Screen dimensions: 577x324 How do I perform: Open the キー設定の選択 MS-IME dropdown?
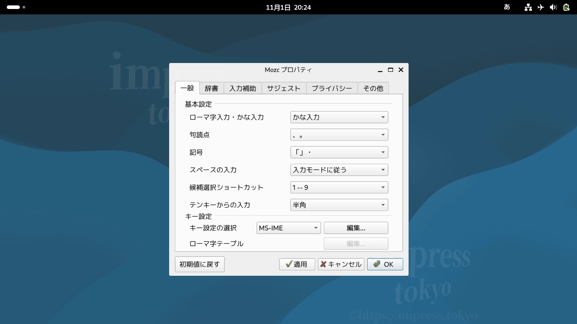coord(288,228)
